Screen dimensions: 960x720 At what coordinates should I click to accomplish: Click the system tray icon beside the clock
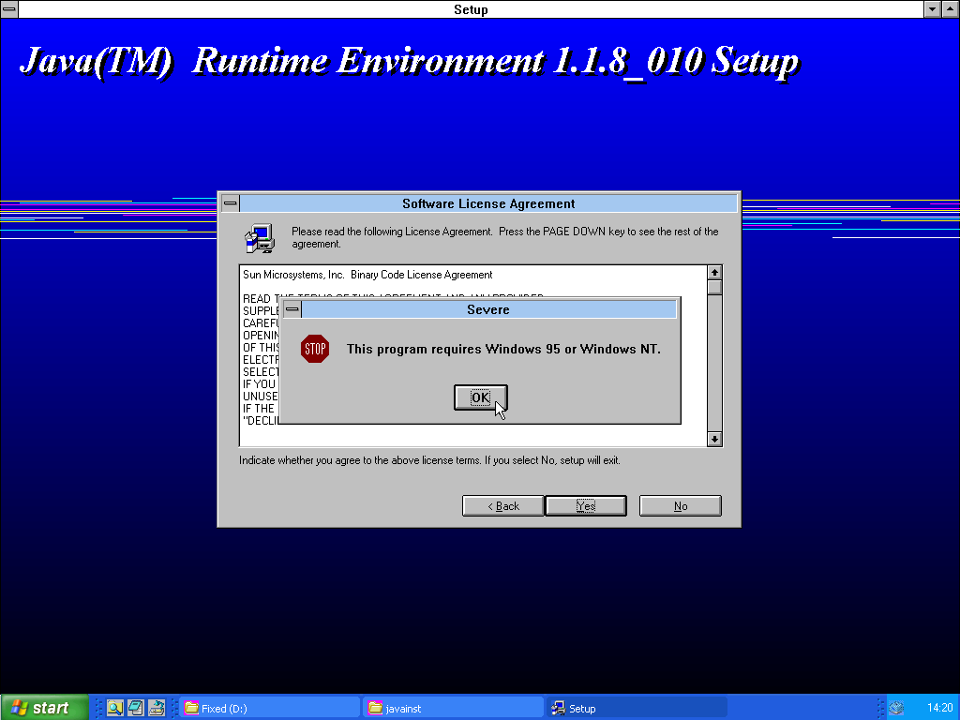896,708
